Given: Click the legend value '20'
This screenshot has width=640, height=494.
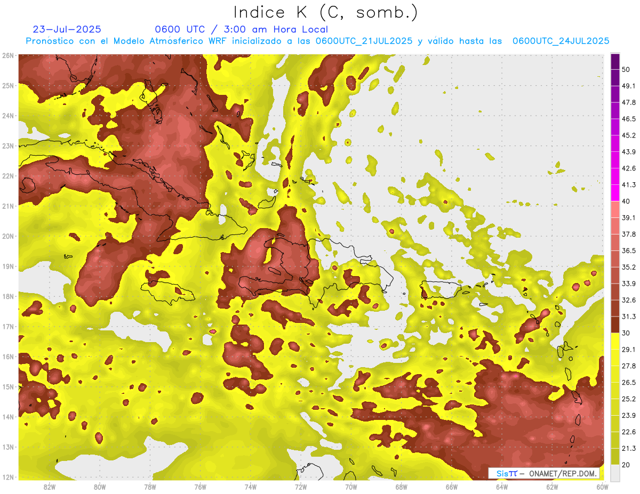Looking at the screenshot, I should click(626, 465).
